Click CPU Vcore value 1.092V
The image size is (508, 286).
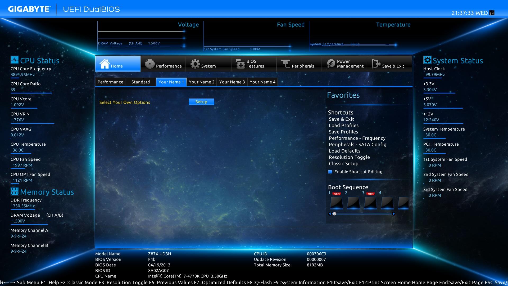tap(17, 105)
